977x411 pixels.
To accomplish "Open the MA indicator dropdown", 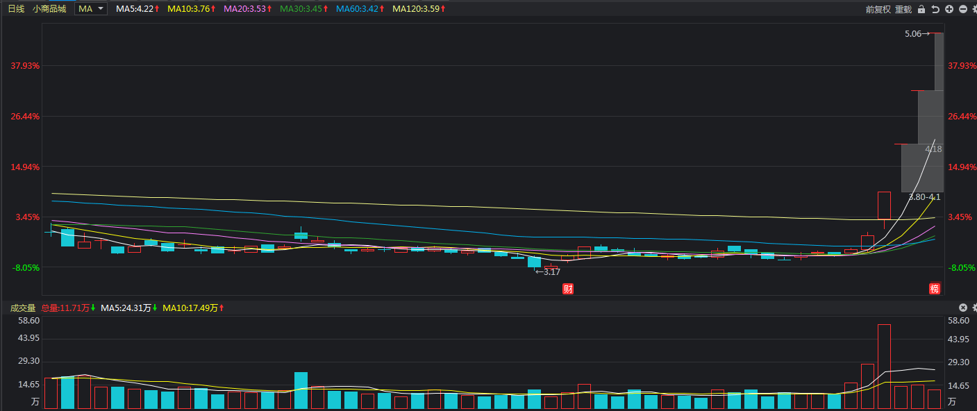I will [x=91, y=9].
